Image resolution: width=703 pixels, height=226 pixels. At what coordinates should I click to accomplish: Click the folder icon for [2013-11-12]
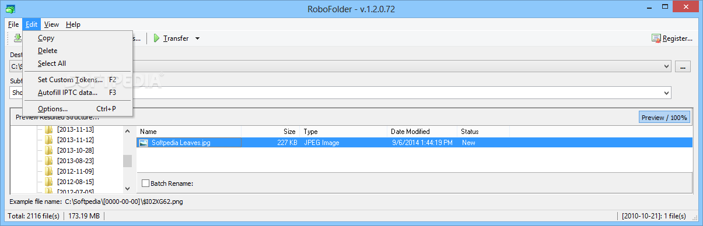click(x=49, y=140)
